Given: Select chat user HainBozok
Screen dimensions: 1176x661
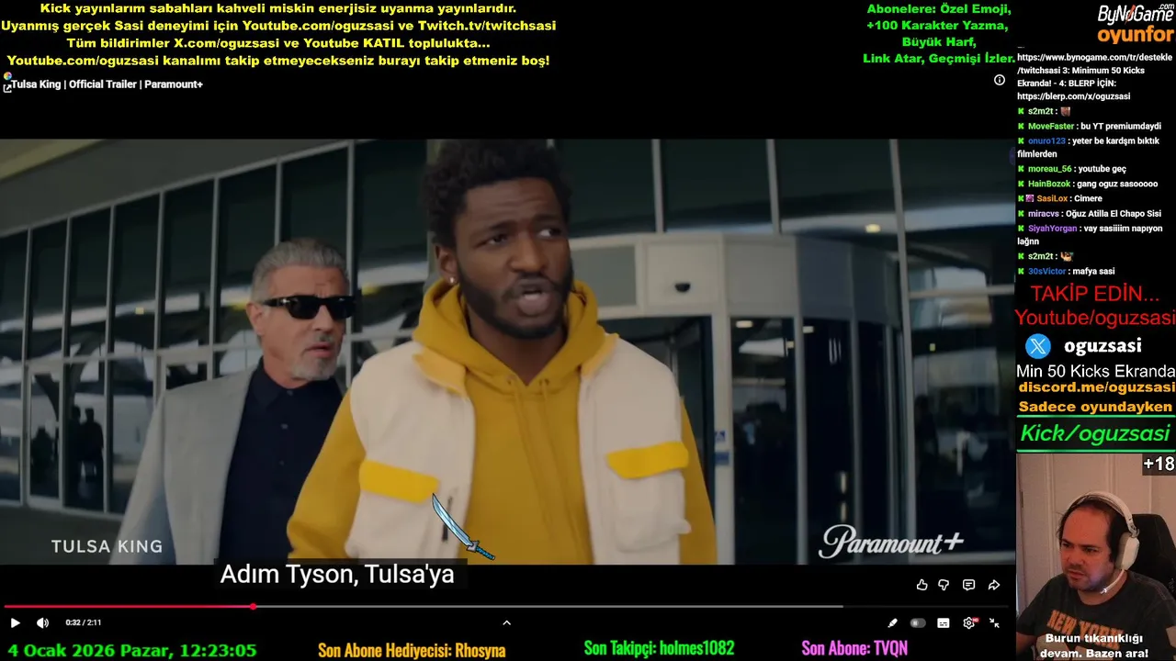Looking at the screenshot, I should click(1049, 184).
